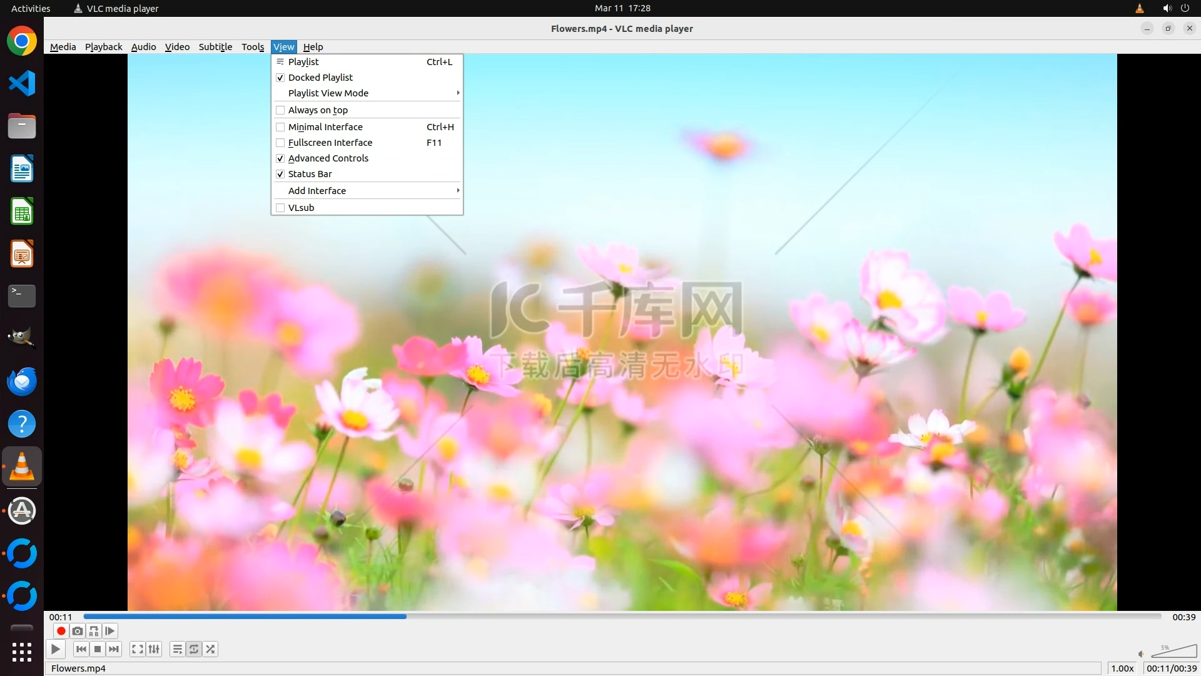Click the 1.00x playback speed label
Image resolution: width=1201 pixels, height=676 pixels.
[1122, 668]
